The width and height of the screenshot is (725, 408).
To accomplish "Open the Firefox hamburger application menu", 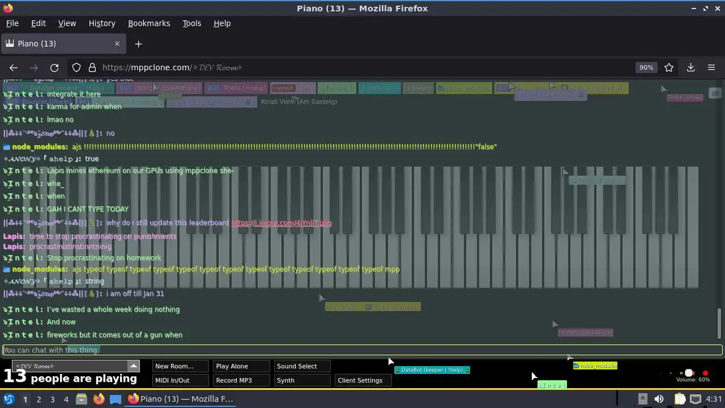I will (711, 67).
